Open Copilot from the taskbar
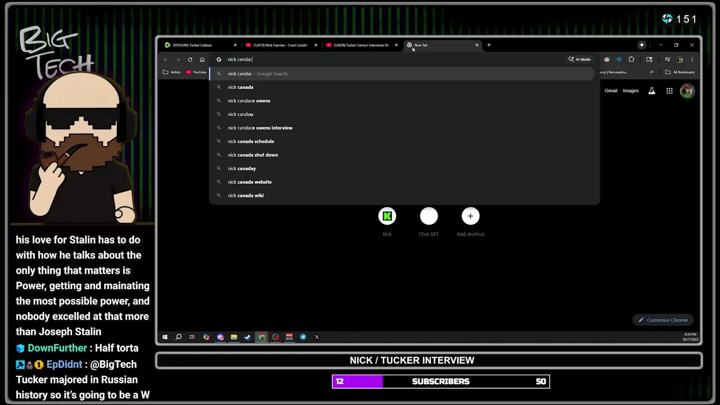 pos(206,337)
